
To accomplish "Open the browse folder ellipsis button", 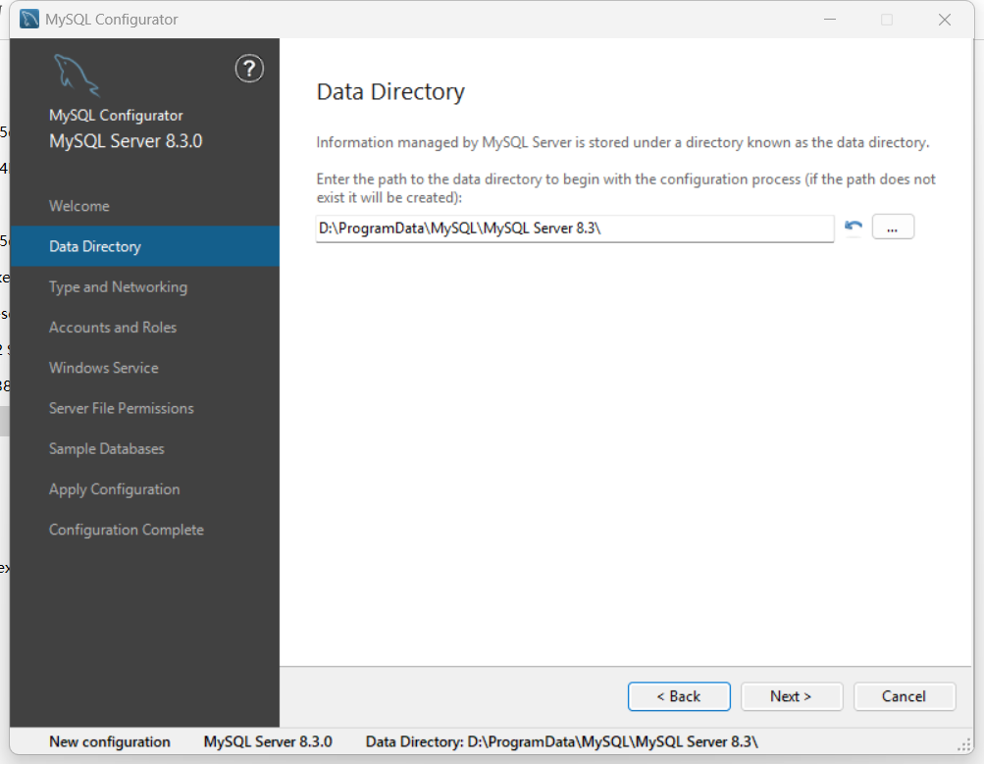I will (x=893, y=228).
